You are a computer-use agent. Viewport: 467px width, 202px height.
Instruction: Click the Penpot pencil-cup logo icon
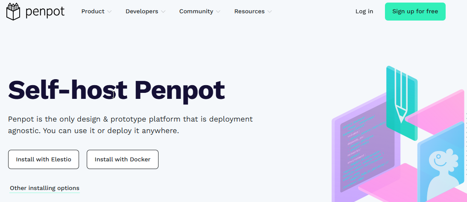pyautogui.click(x=13, y=12)
